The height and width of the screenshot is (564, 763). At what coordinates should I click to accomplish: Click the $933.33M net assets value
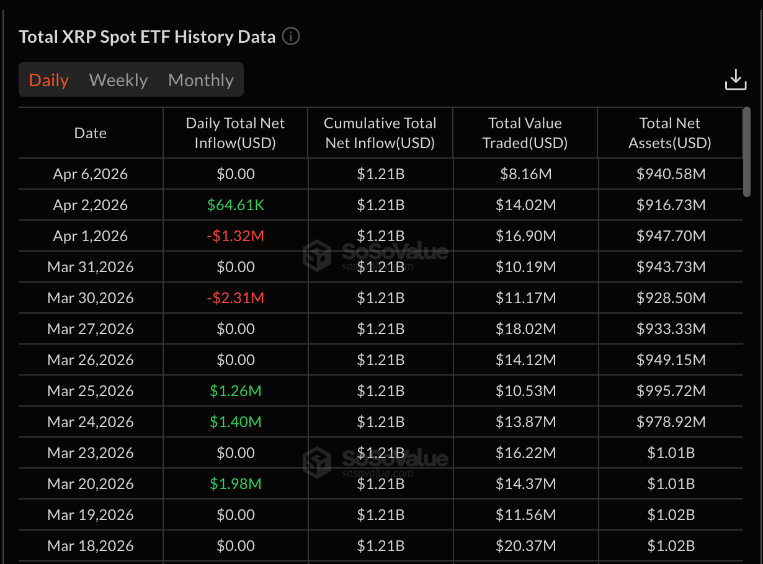point(671,329)
